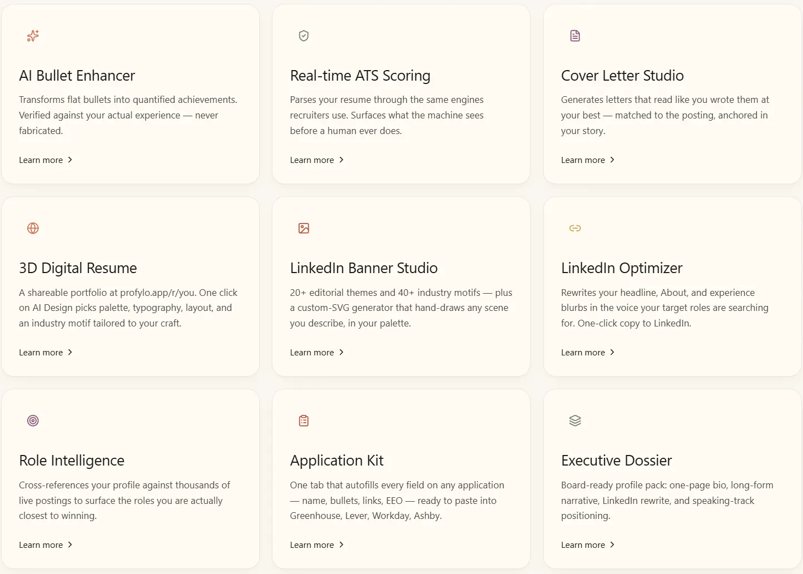
Task: Click the image icon above LinkedIn Banner Studio
Action: tap(304, 229)
